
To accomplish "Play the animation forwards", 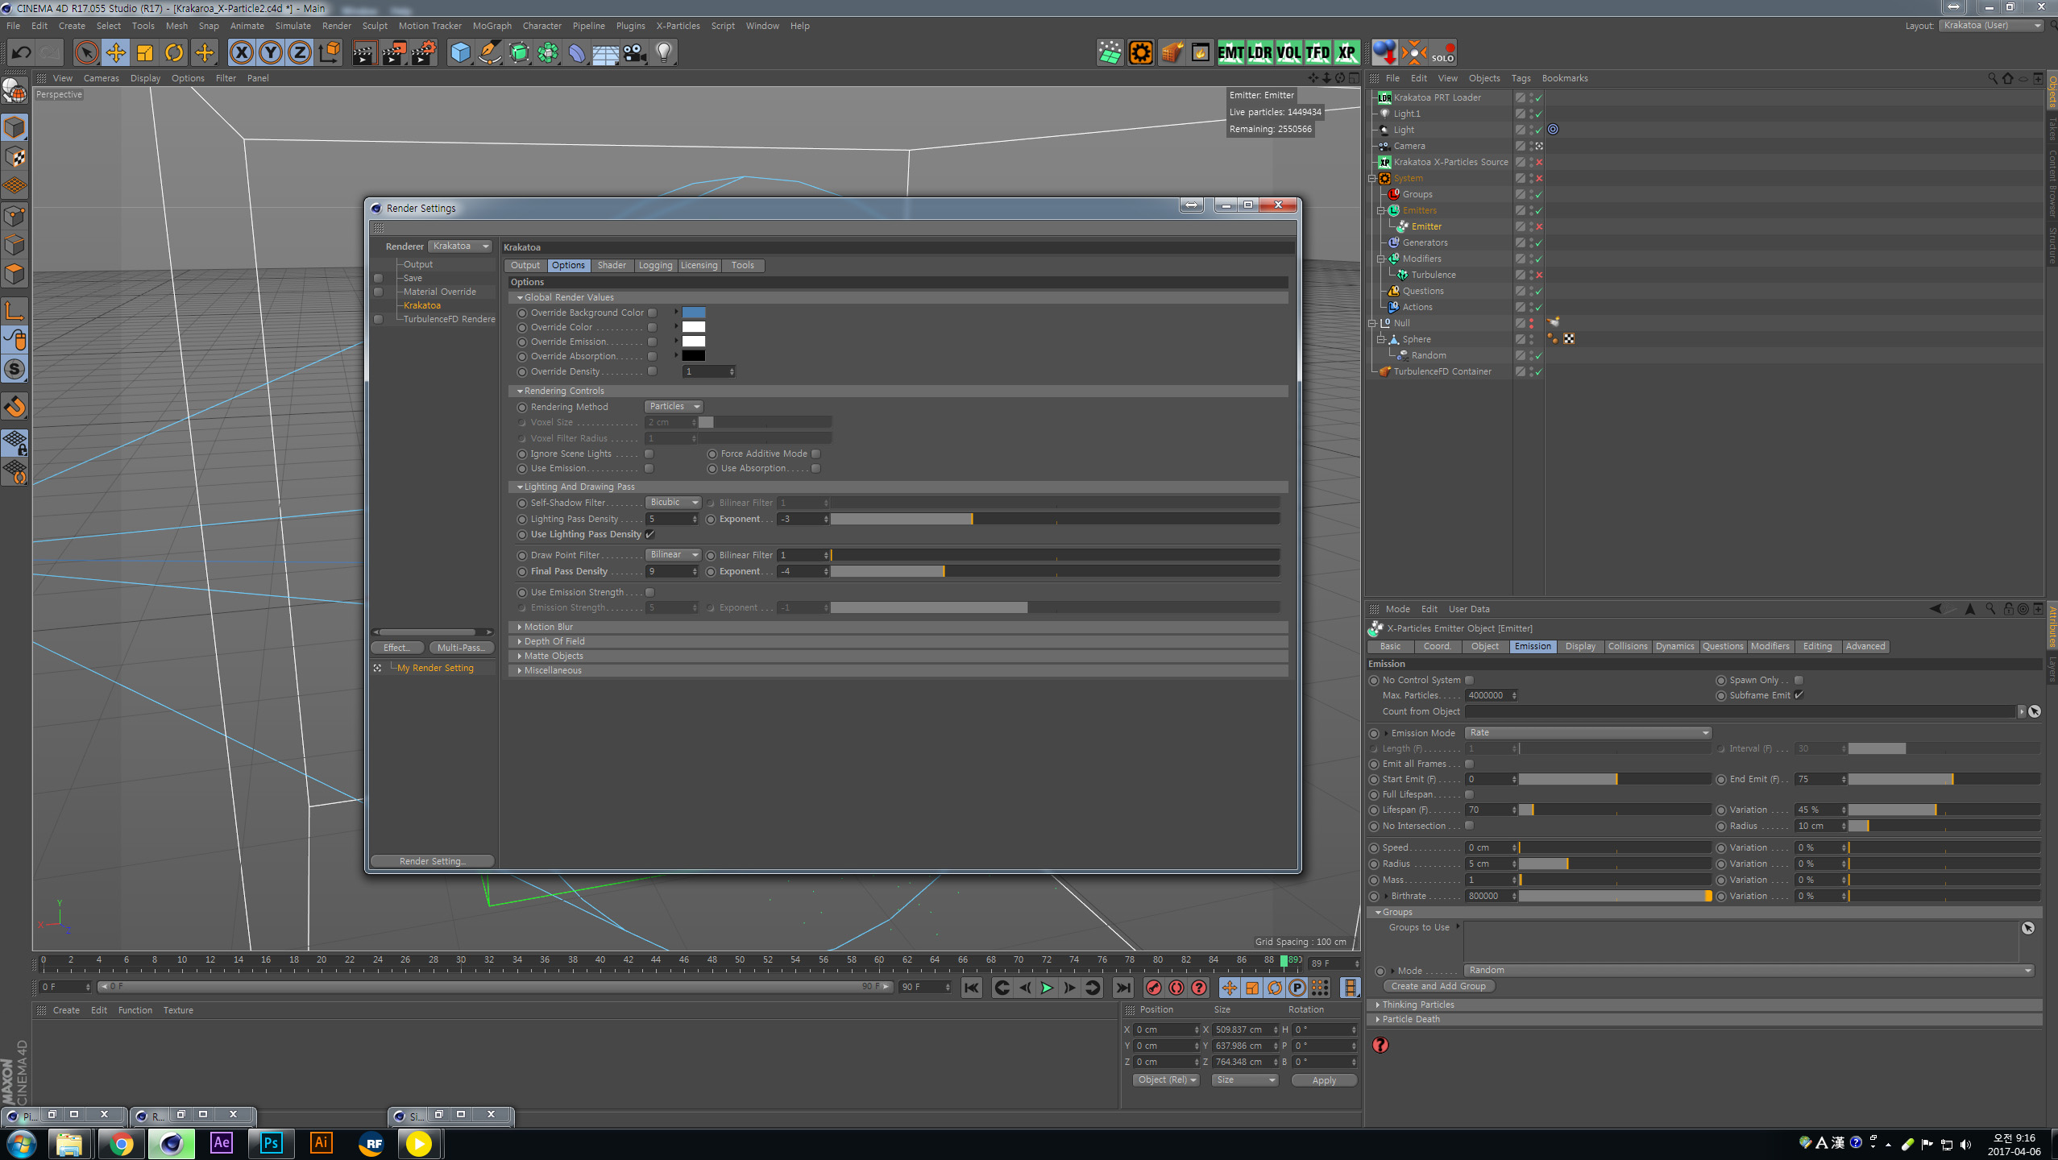I will (1047, 988).
